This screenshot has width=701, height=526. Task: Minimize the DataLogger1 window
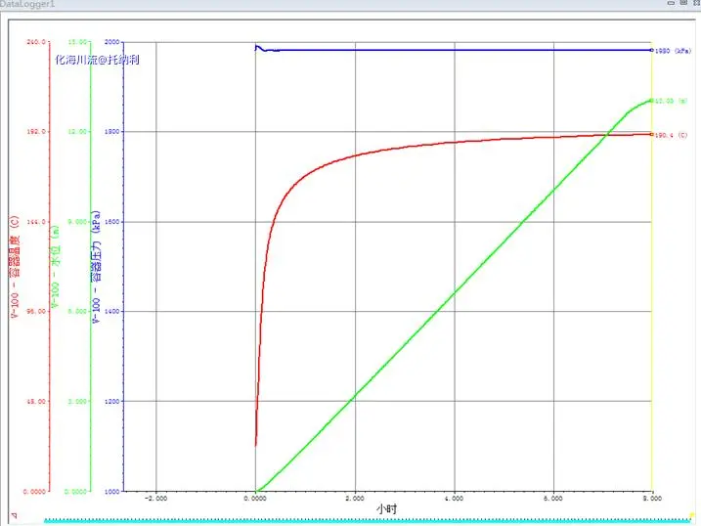(671, 3)
